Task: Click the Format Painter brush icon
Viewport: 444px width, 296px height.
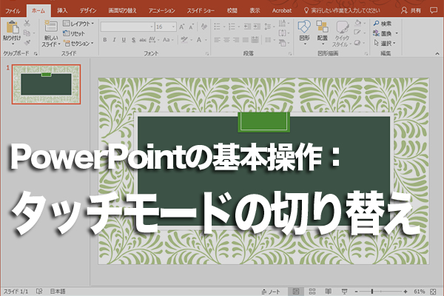Action: point(27,43)
